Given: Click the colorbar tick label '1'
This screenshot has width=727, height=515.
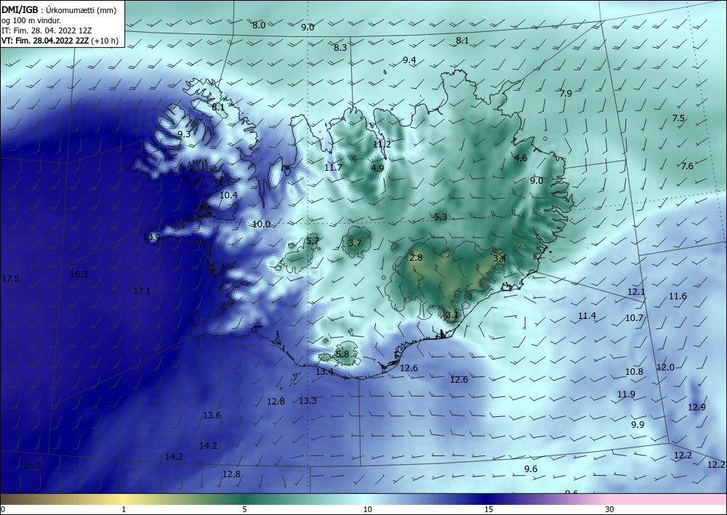Looking at the screenshot, I should pyautogui.click(x=124, y=510).
